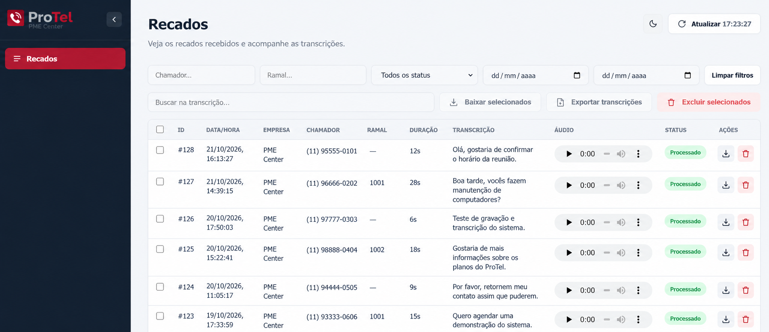
Task: Click Processado status badge of message #126
Action: tap(685, 221)
